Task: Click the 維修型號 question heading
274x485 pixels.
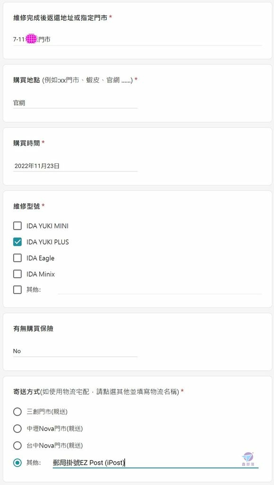Action: (26, 206)
